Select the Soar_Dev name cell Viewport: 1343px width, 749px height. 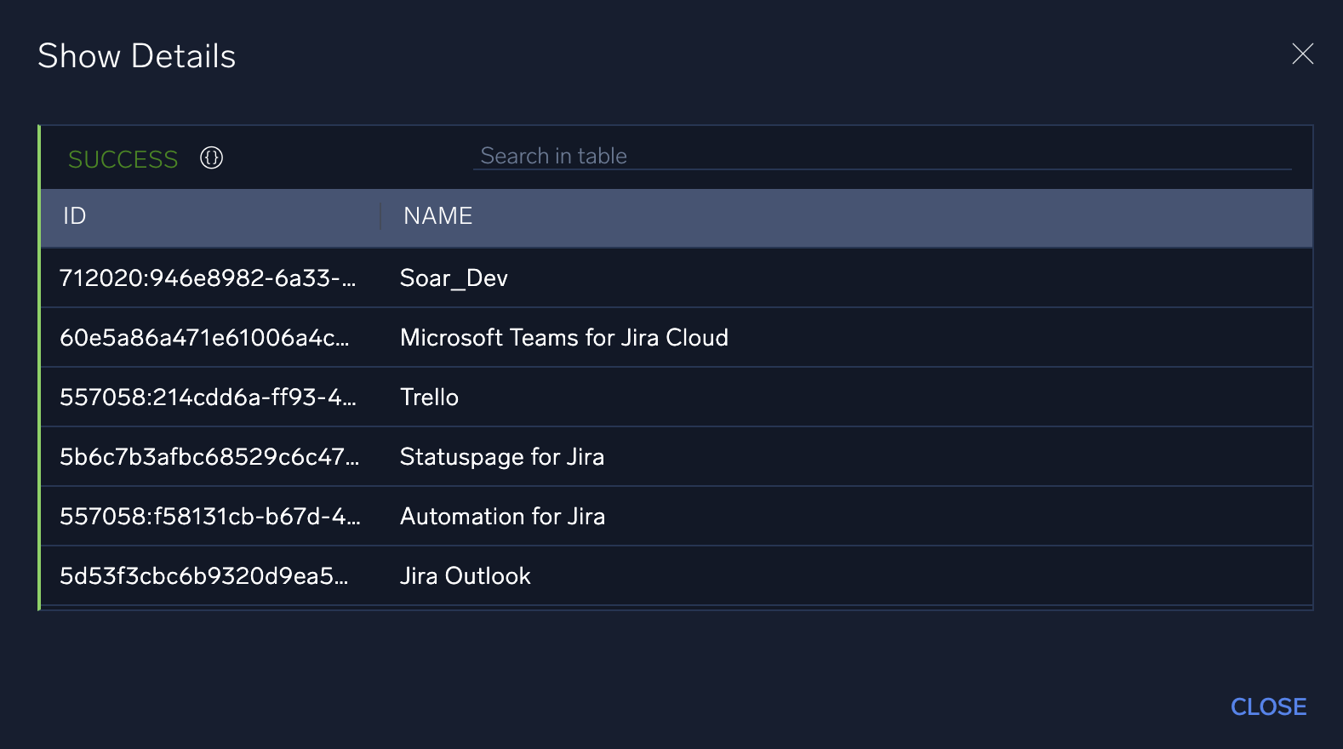click(454, 278)
